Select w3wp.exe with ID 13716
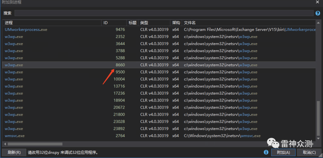The height and width of the screenshot is (158, 323). [x=159, y=86]
